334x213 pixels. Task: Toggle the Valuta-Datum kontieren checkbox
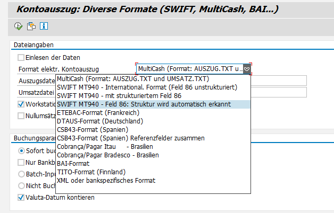[x=21, y=198]
